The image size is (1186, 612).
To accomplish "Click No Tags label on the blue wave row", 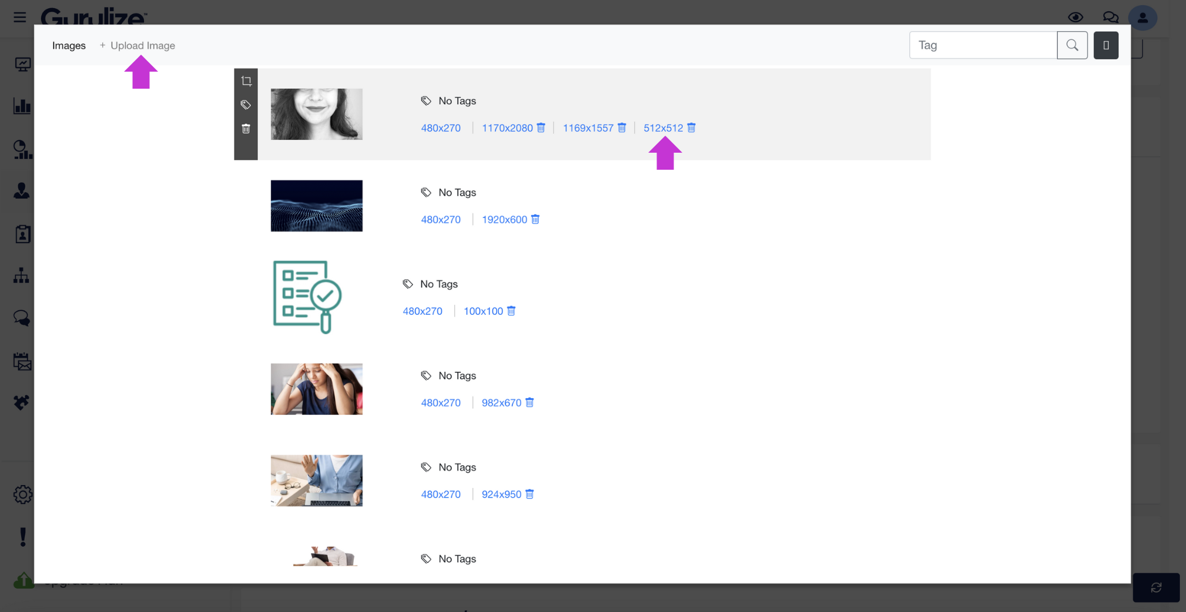I will coord(457,192).
